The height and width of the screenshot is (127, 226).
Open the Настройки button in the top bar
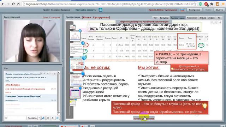[194, 10]
